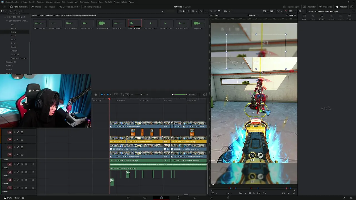Open the Archivo tab in Inspector
This screenshot has height=200, width=356.
pyautogui.click(x=350, y=17)
